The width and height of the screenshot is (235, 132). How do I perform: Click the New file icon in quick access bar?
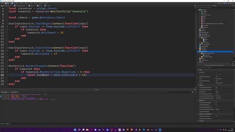[x=6, y=3]
